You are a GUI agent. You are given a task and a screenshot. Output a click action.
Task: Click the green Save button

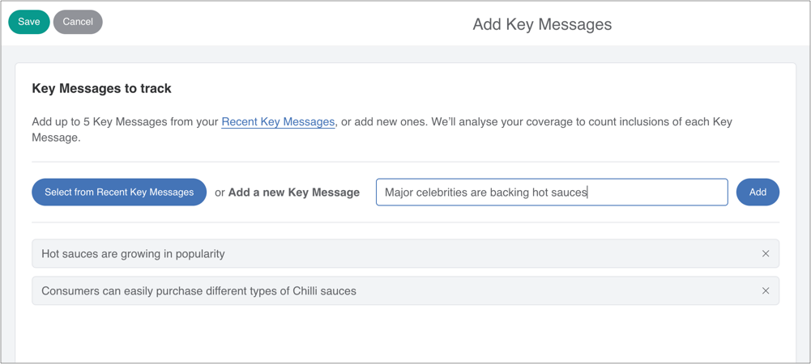(x=29, y=22)
